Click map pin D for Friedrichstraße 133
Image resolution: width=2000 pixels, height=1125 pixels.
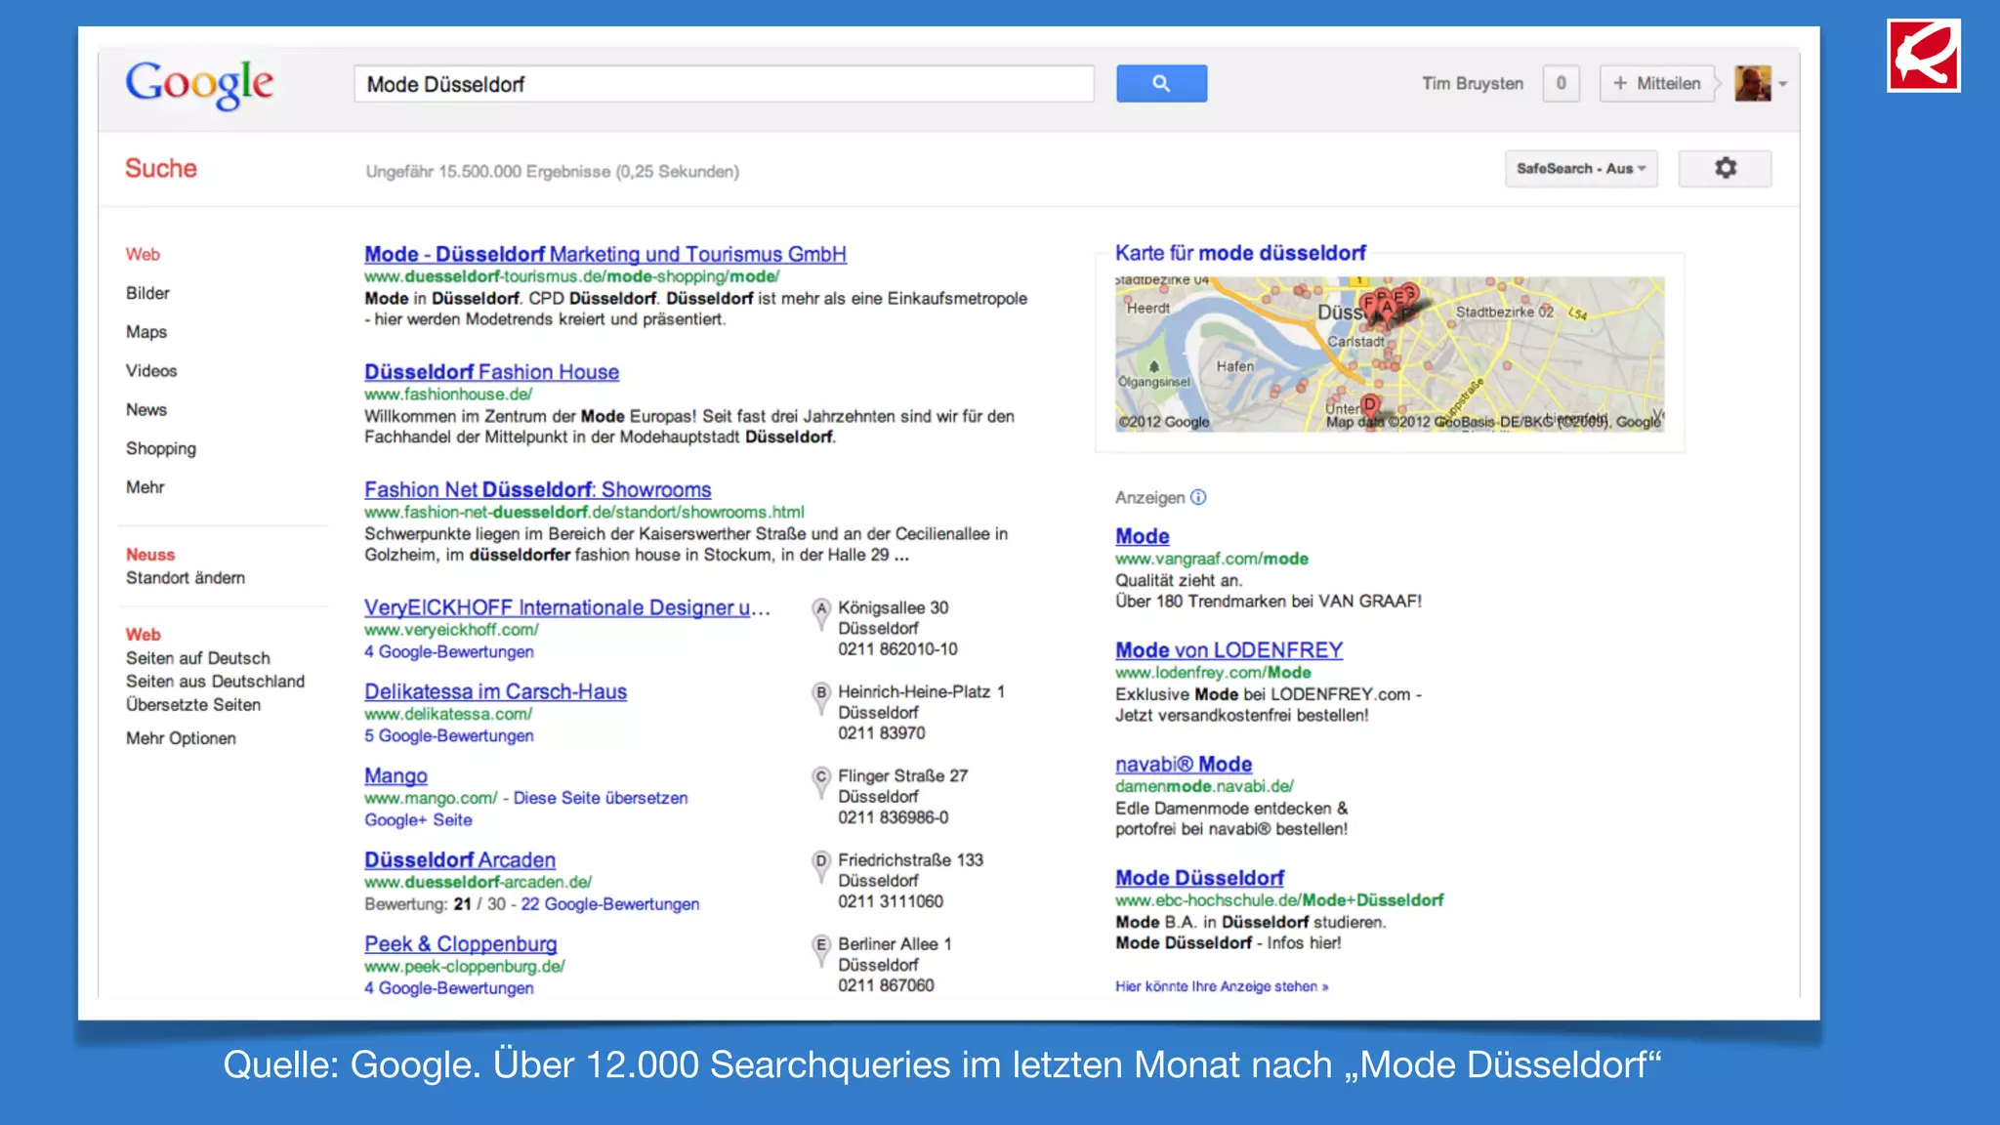[x=820, y=865]
